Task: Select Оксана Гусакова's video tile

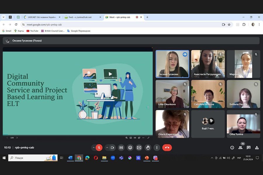Action: 172,64
